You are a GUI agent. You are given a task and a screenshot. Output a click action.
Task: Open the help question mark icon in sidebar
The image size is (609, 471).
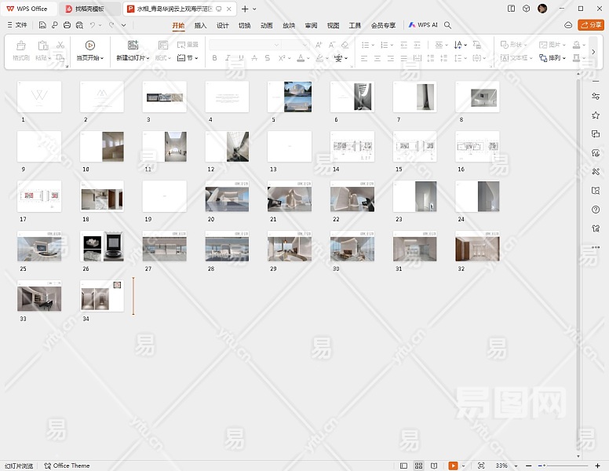[596, 210]
